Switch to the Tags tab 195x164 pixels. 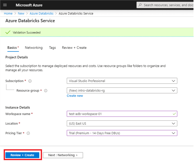[52, 48]
